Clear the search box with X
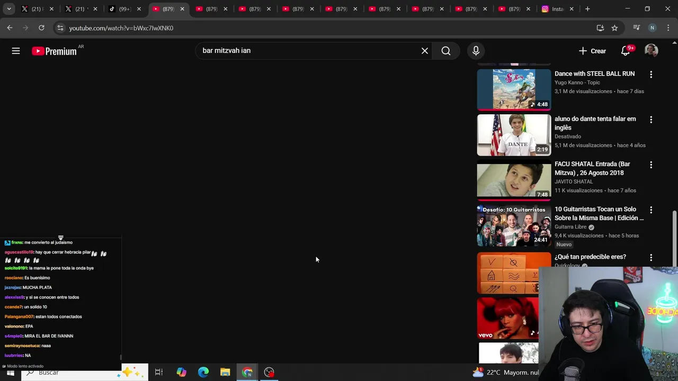 point(425,51)
